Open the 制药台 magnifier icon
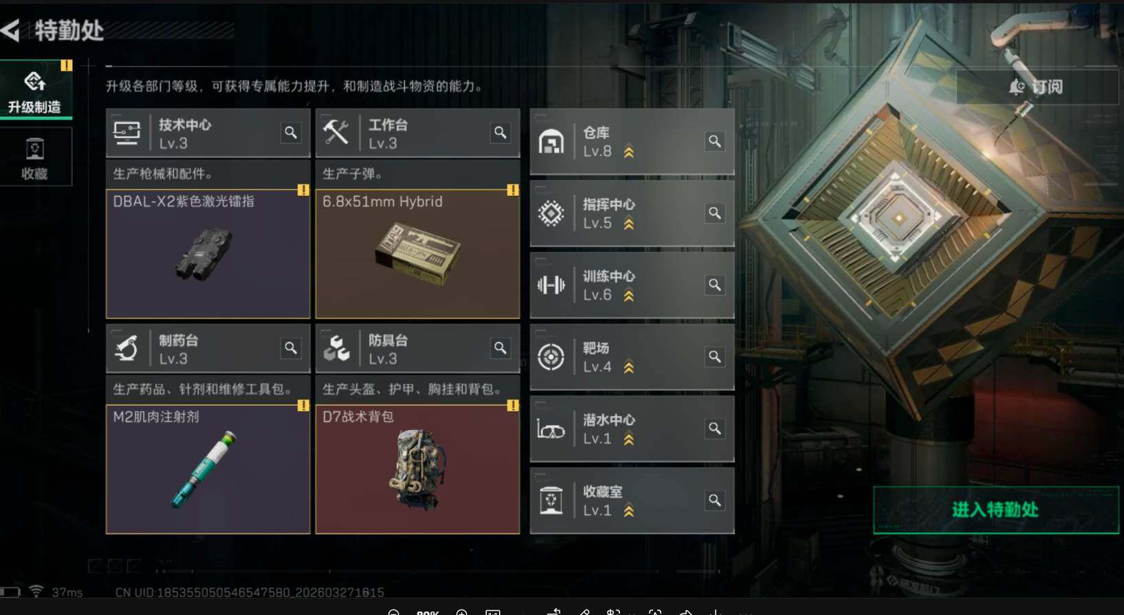1124x615 pixels. [x=291, y=348]
